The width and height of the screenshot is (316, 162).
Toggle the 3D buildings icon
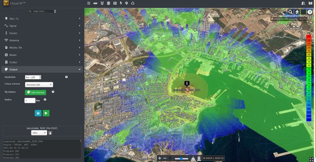click(199, 158)
